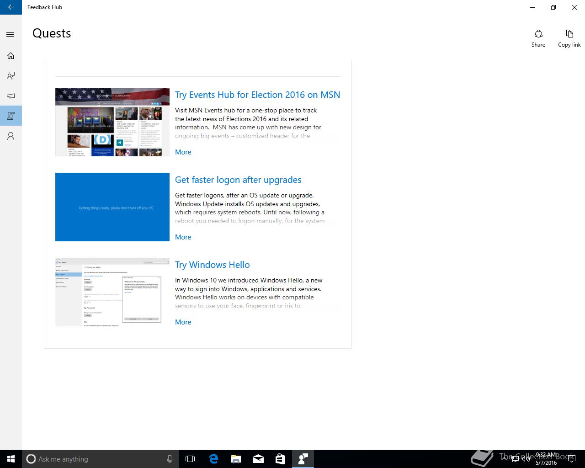Launch Microsoft Edge from taskbar
This screenshot has height=468, width=585.
pos(213,459)
